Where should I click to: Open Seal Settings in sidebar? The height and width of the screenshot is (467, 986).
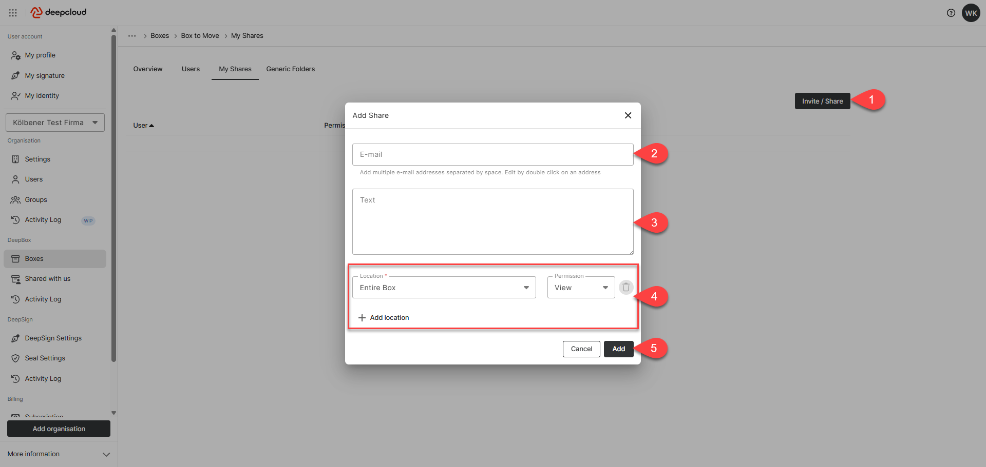[x=45, y=358]
